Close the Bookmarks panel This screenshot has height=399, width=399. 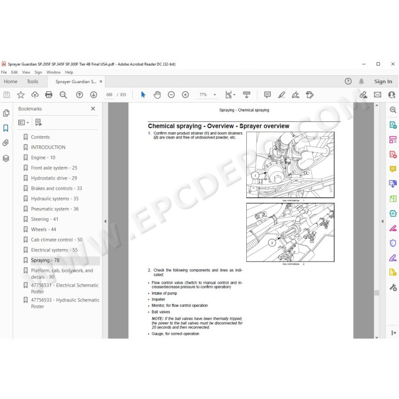pos(93,109)
